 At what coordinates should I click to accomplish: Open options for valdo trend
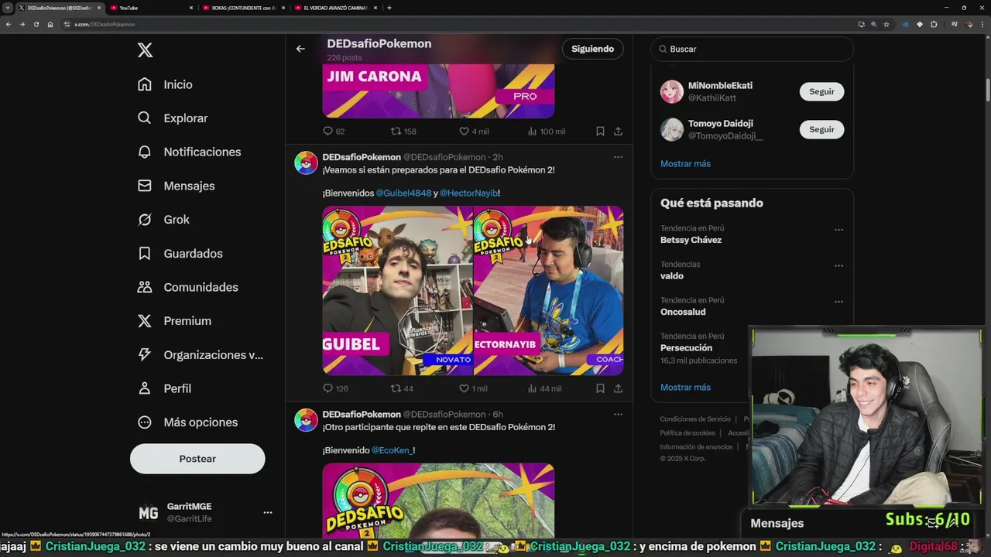click(x=838, y=266)
